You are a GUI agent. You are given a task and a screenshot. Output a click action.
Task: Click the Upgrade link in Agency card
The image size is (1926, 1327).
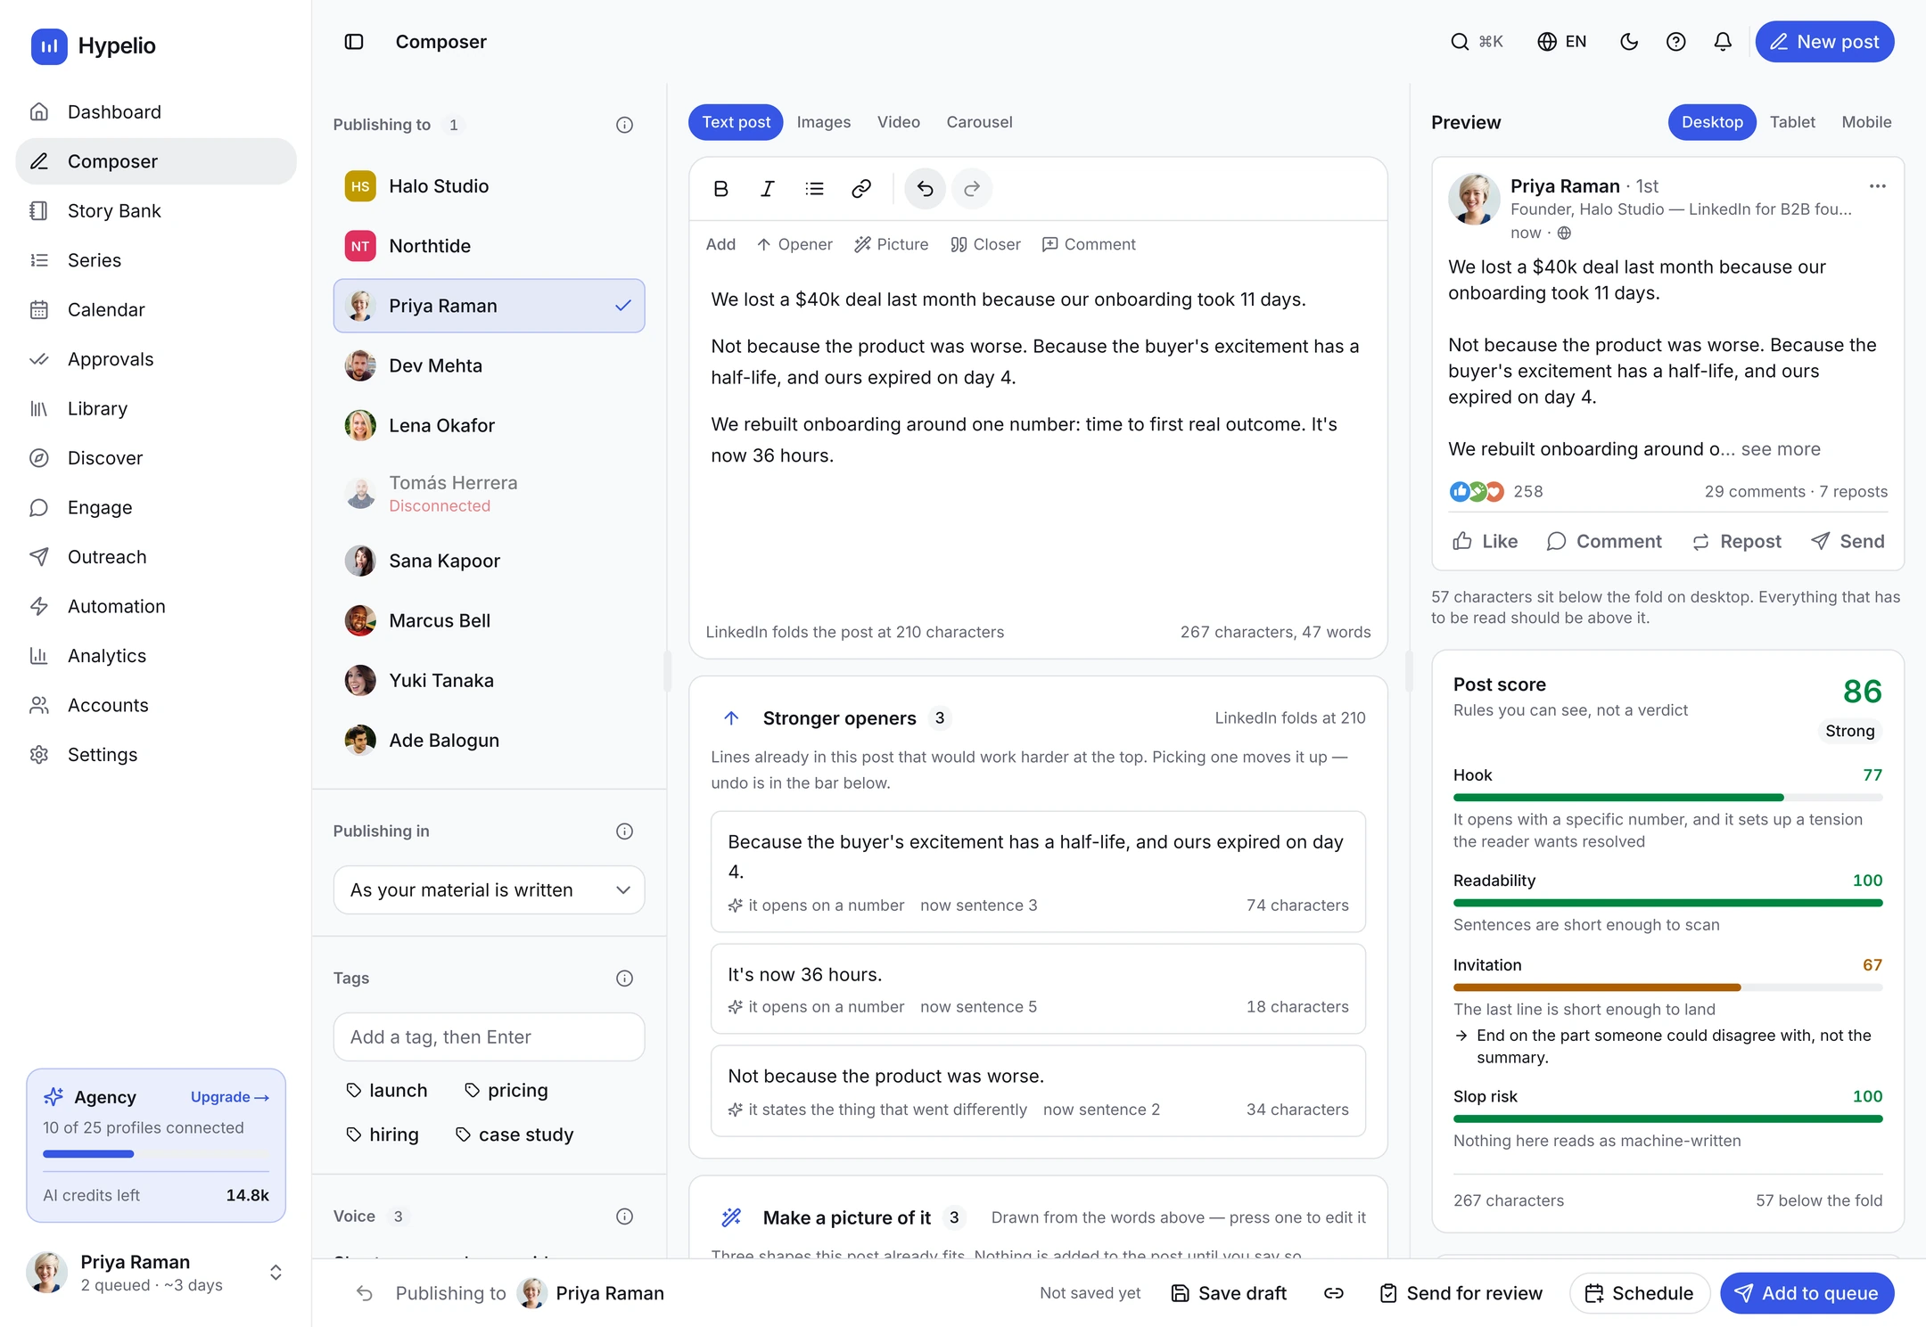click(x=230, y=1097)
